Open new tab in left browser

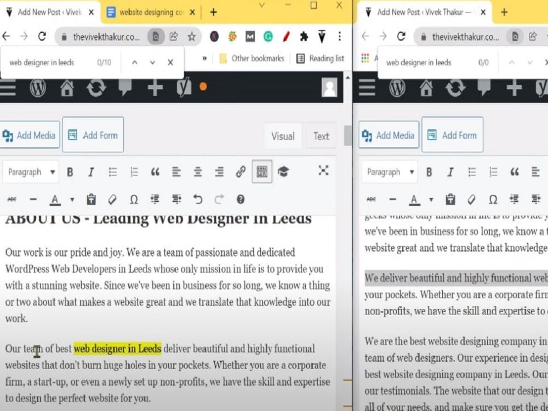tap(214, 12)
